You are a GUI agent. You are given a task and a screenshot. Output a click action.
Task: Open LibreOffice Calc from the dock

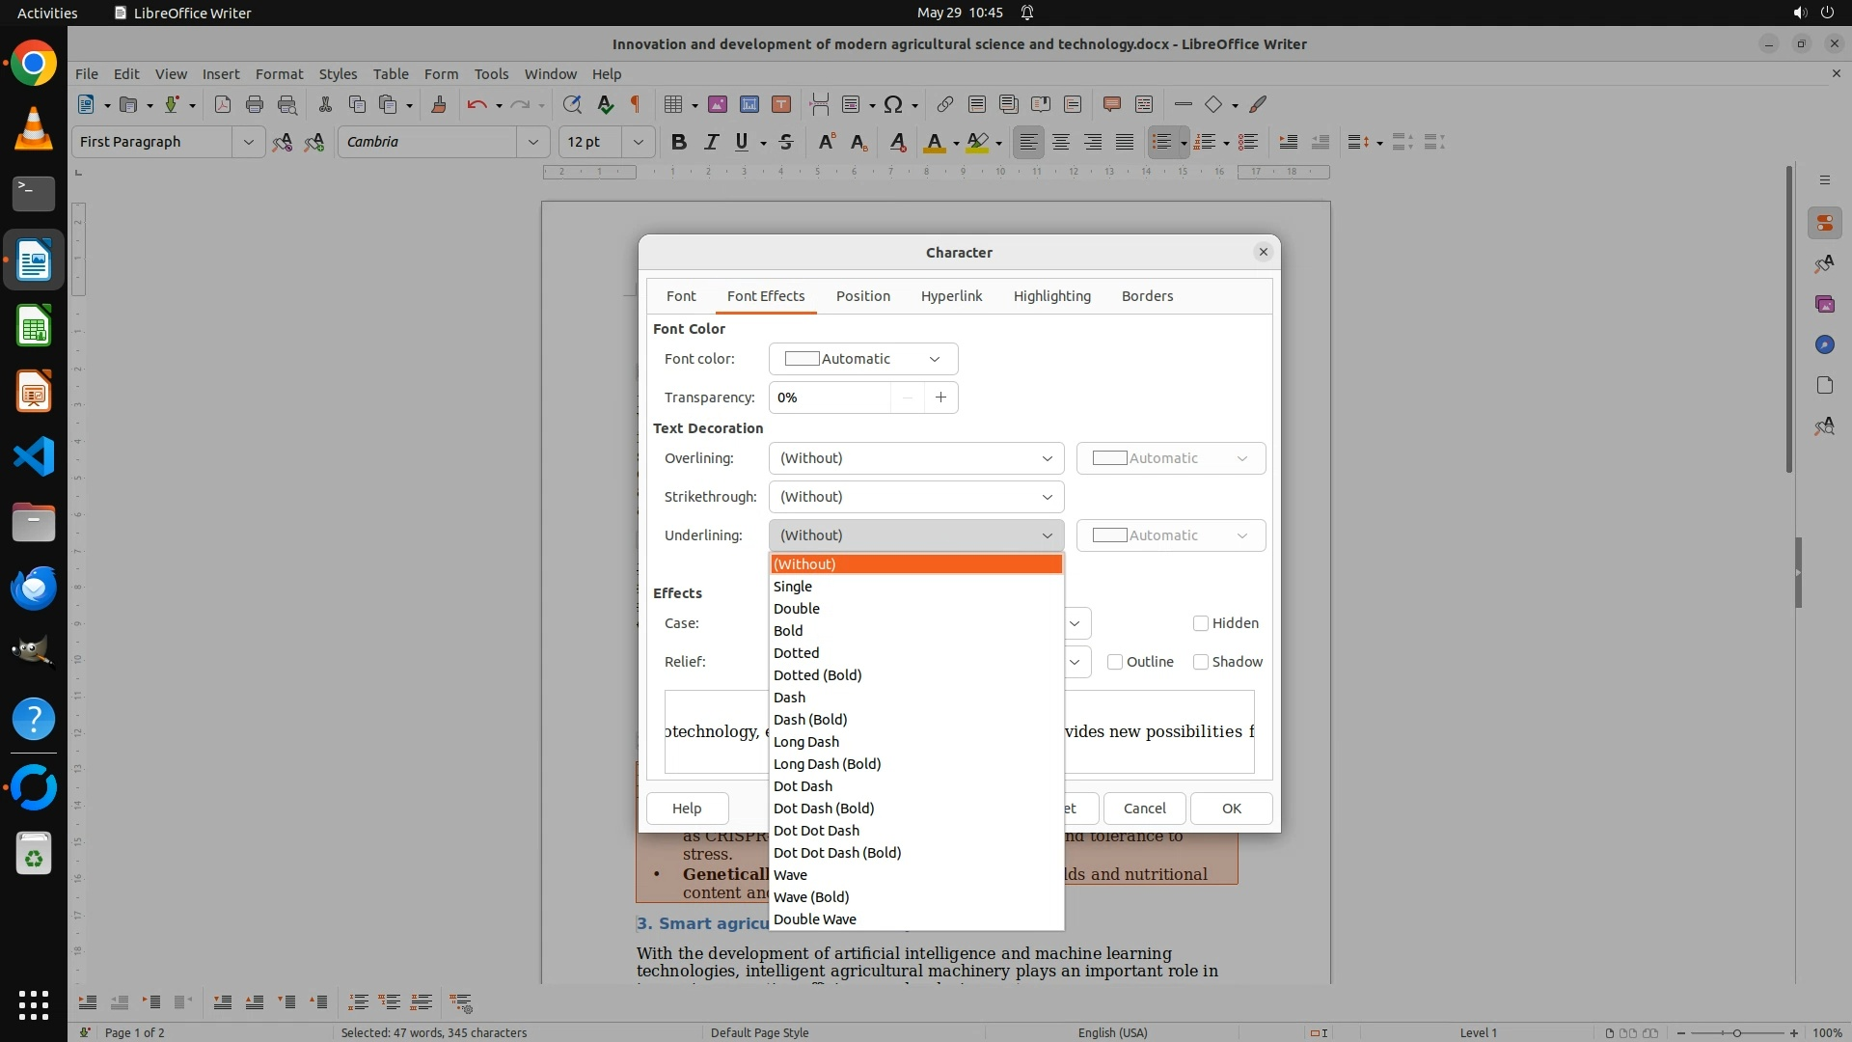click(34, 326)
